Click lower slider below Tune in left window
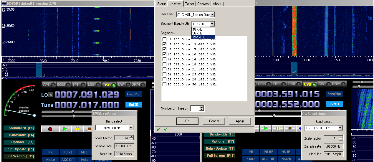The width and height of the screenshot is (374, 162). [73, 116]
